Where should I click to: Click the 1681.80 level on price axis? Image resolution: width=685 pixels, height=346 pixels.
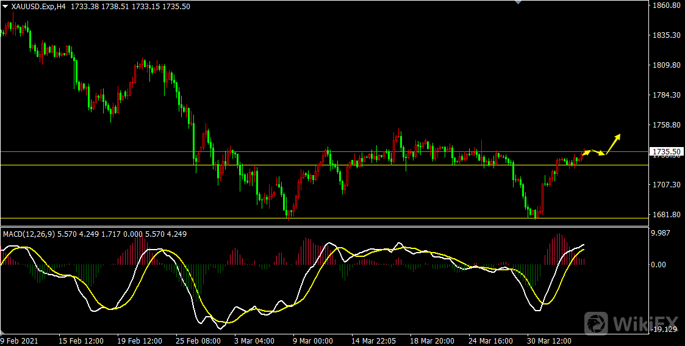point(666,215)
